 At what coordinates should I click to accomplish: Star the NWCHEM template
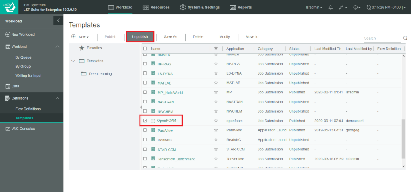point(216,111)
